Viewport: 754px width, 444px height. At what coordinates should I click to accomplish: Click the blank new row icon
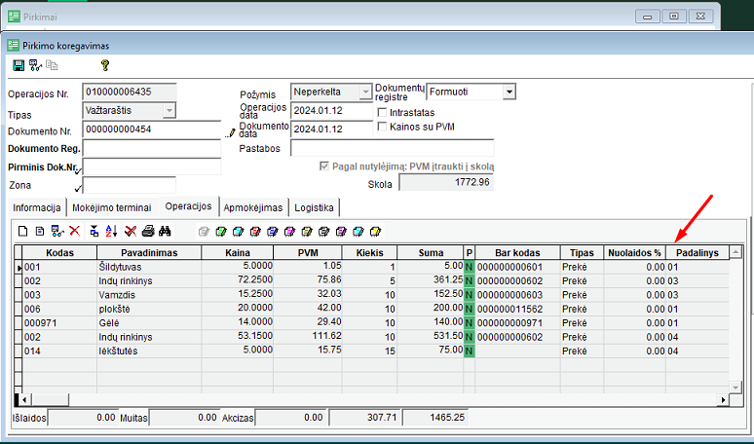[x=23, y=232]
